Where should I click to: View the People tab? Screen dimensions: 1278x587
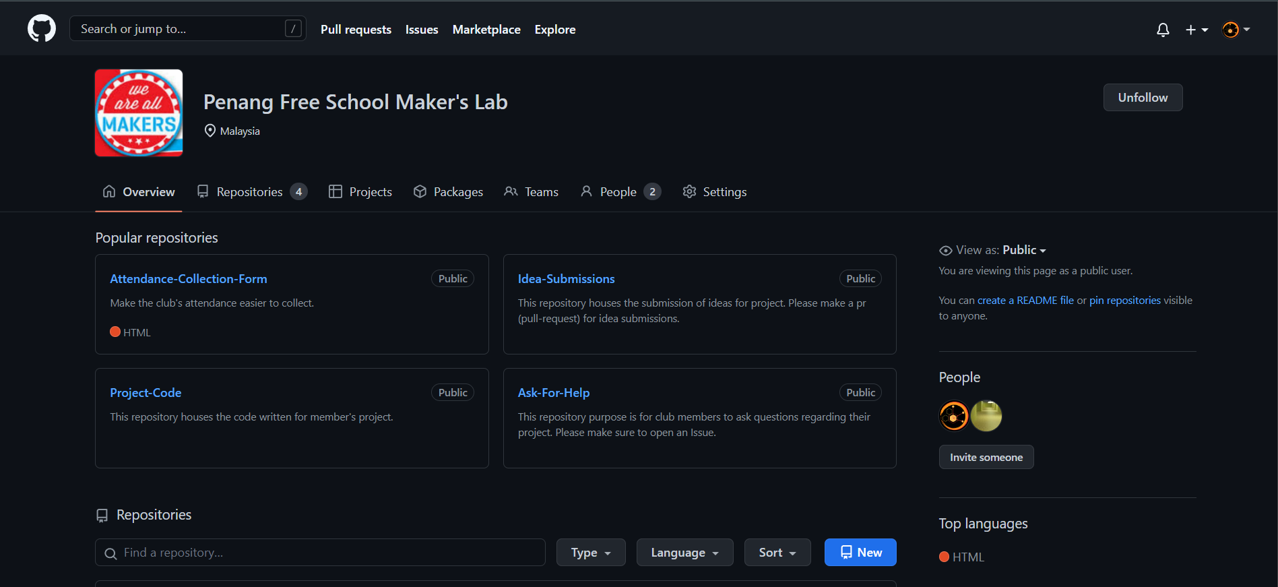pyautogui.click(x=620, y=192)
